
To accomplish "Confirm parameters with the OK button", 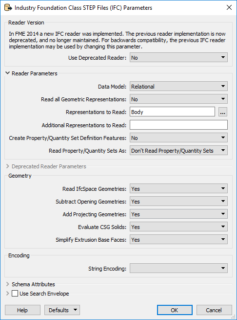I will click(x=175, y=310).
